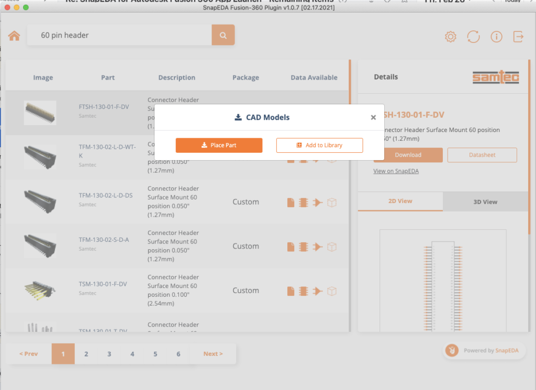Viewport: 536px width, 390px height.
Task: Click the circular refresh icon
Action: pos(473,37)
